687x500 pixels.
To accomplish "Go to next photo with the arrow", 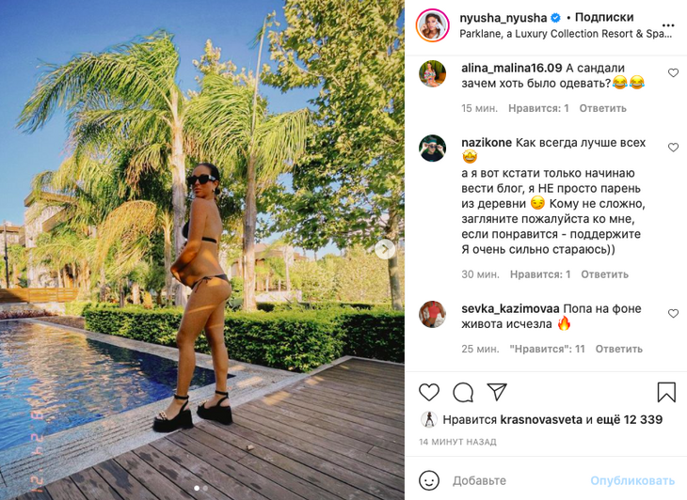I will point(385,249).
